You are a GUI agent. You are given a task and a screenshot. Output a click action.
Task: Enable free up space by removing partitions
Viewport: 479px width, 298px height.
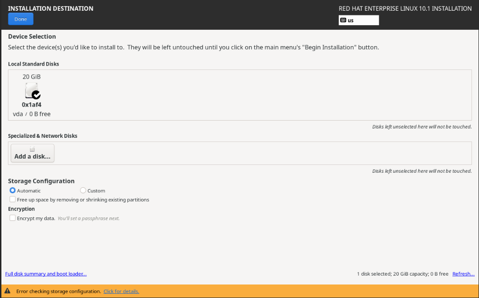pos(13,199)
